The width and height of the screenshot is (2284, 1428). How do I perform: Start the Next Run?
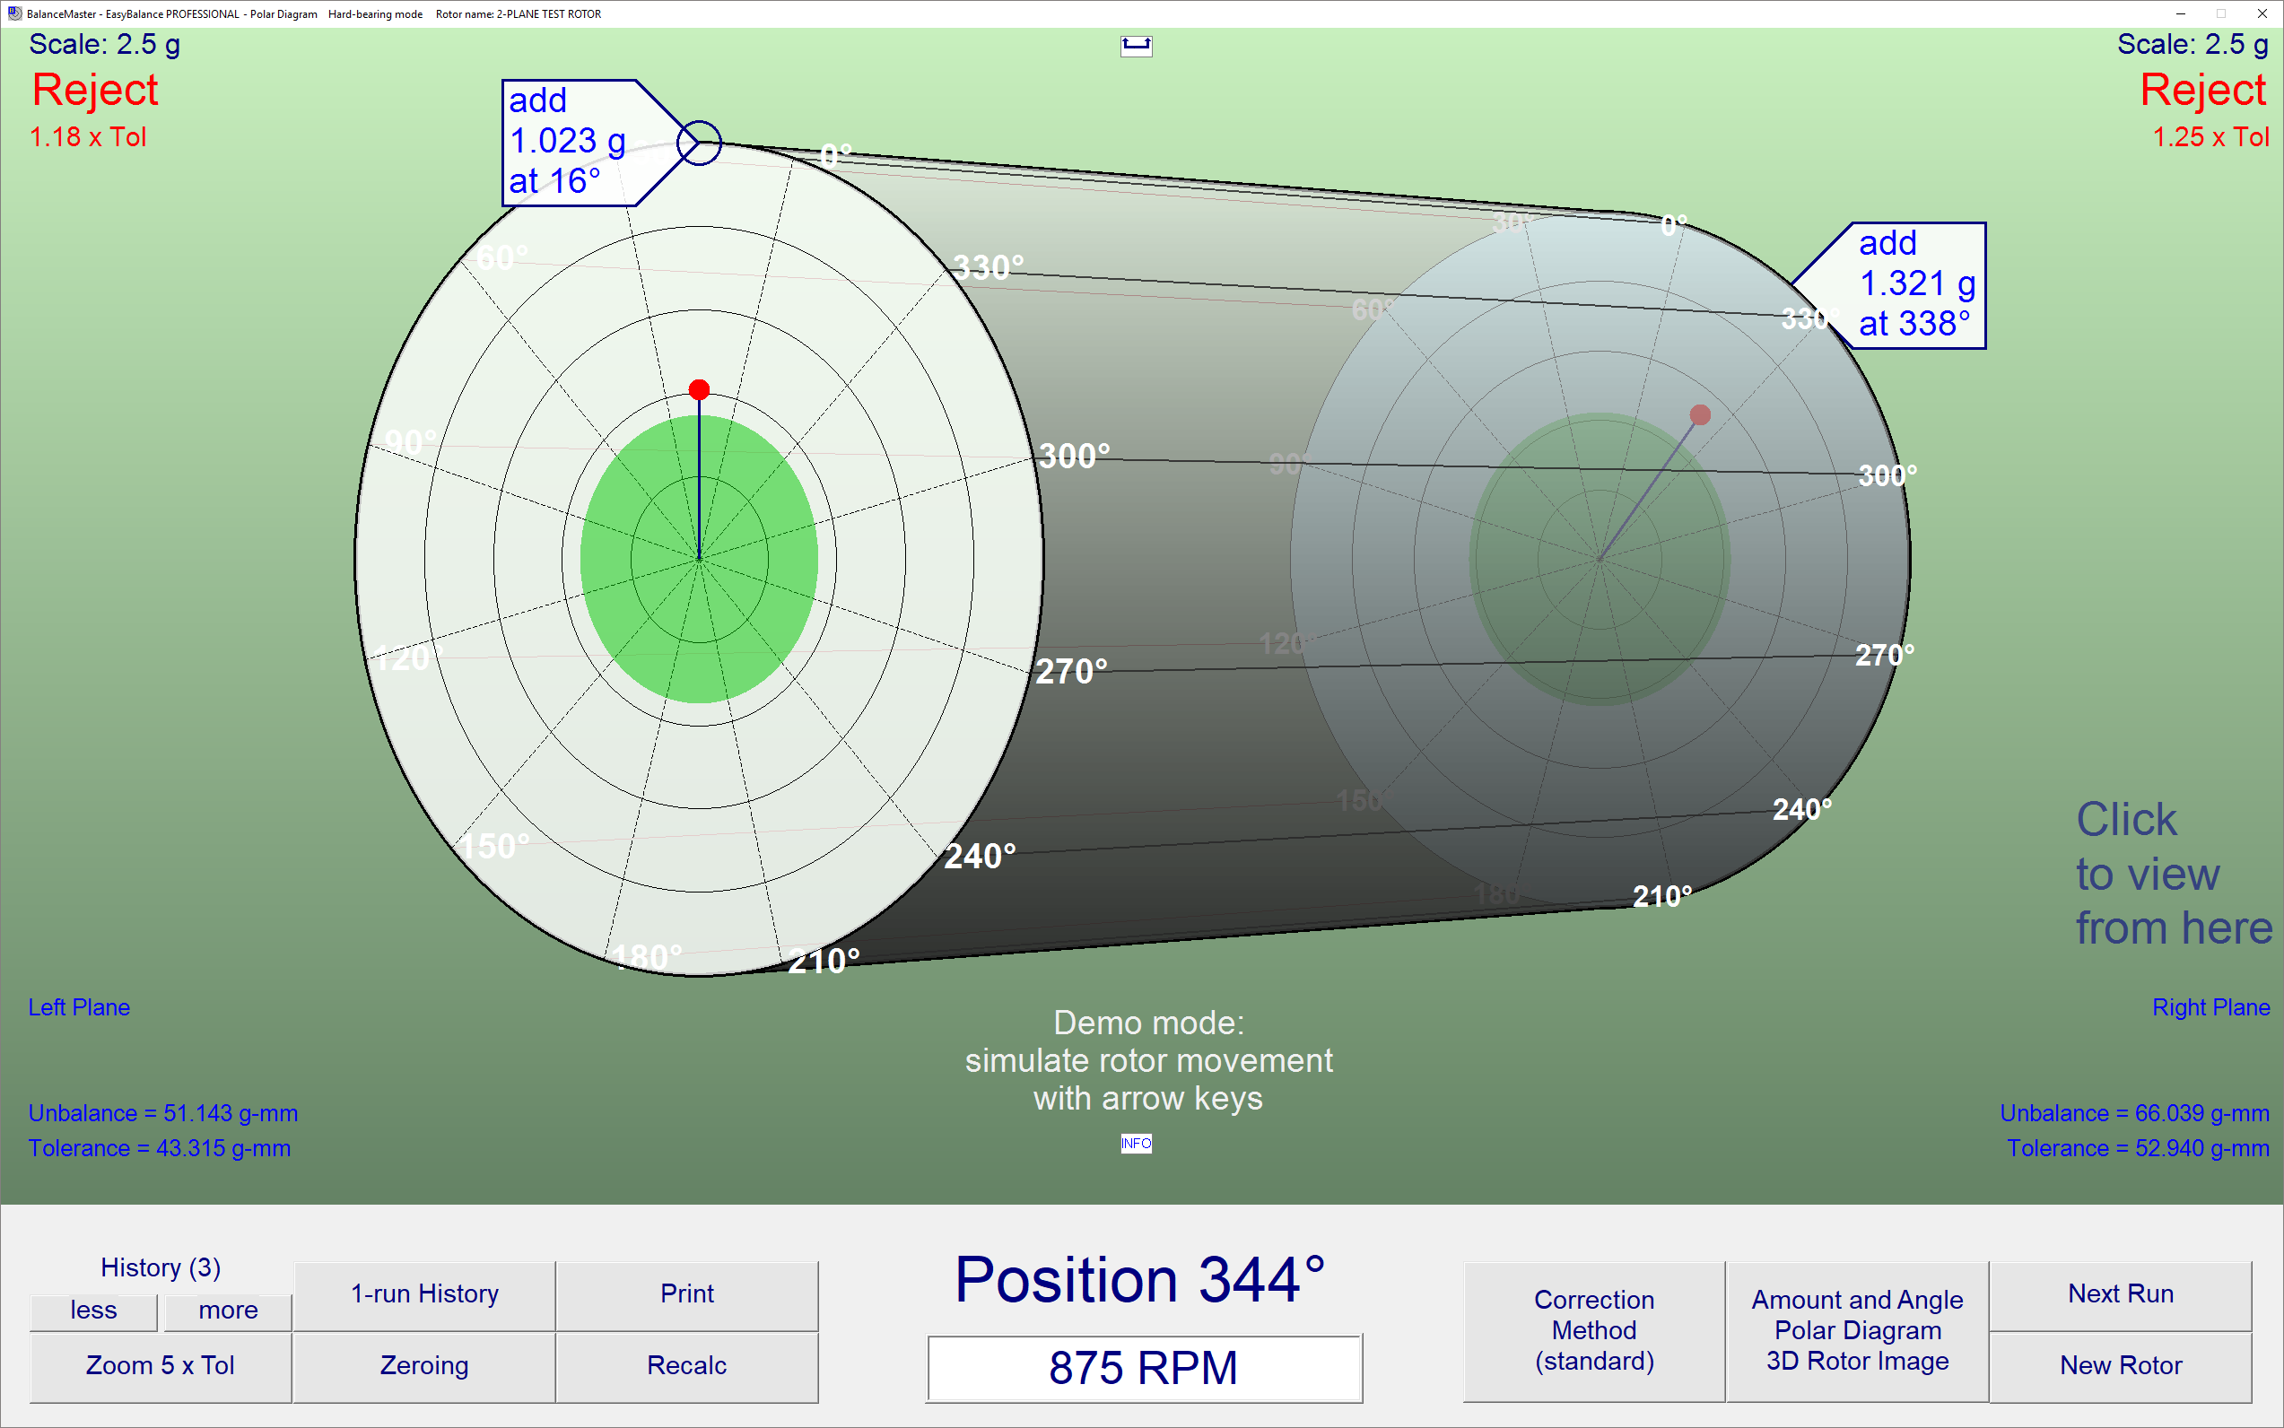pos(2120,1293)
